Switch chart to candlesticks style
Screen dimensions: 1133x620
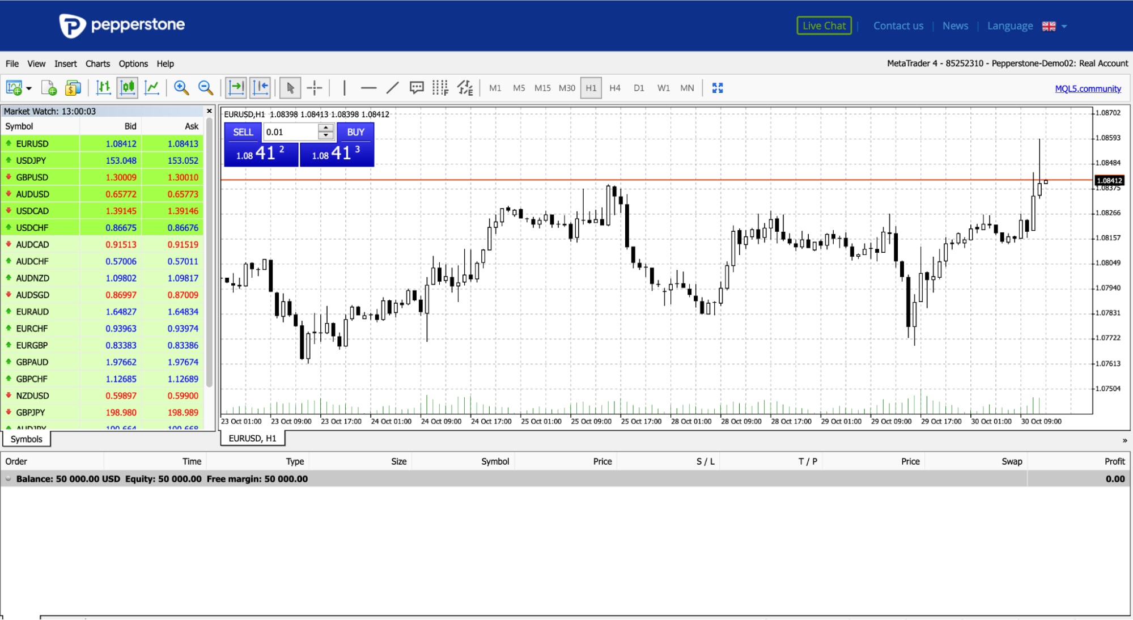128,88
